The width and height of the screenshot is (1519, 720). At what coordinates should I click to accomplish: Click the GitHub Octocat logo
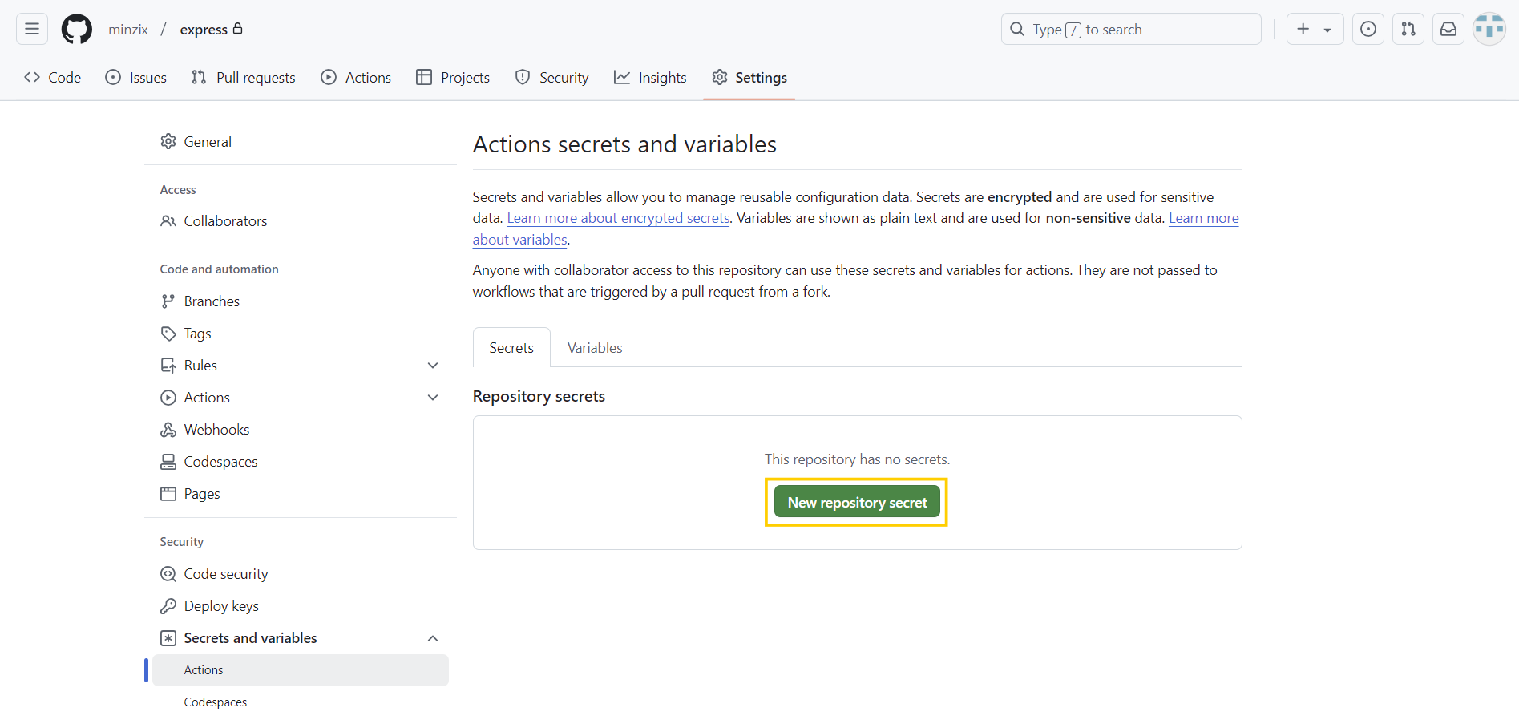pyautogui.click(x=77, y=30)
